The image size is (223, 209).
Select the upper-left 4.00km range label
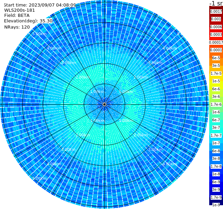pyautogui.click(x=54, y=48)
